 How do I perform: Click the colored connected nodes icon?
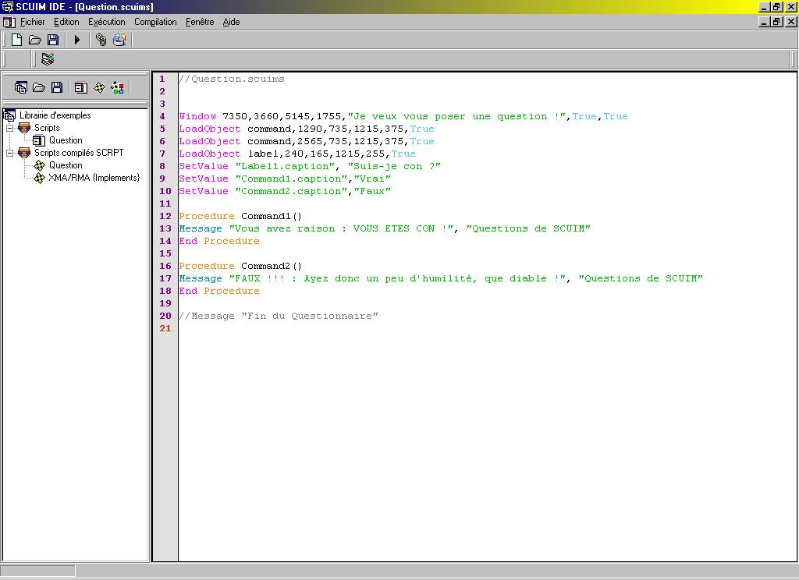pos(117,87)
